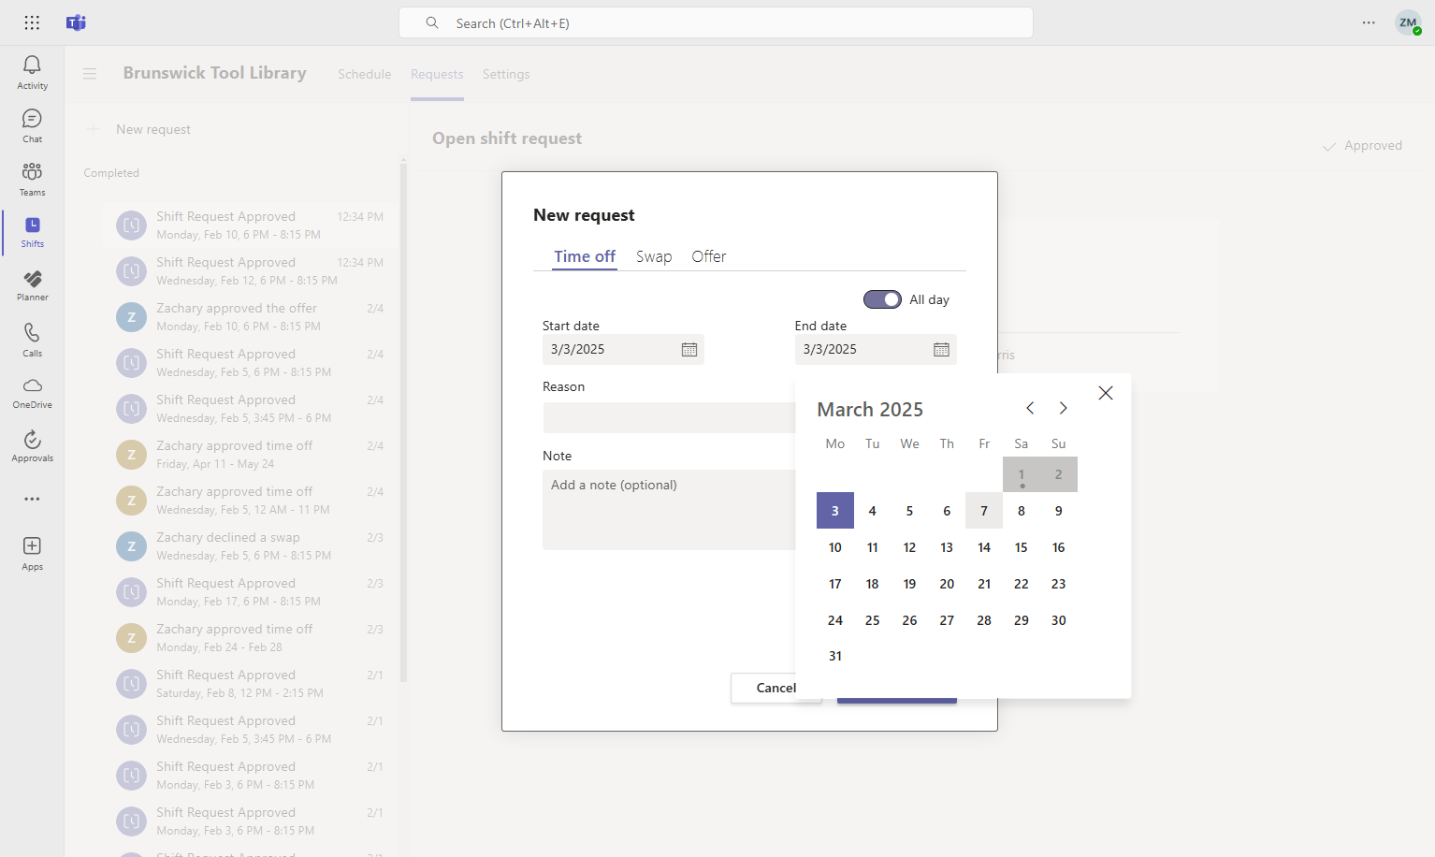
Task: Toggle the All day switch
Action: coord(882,299)
